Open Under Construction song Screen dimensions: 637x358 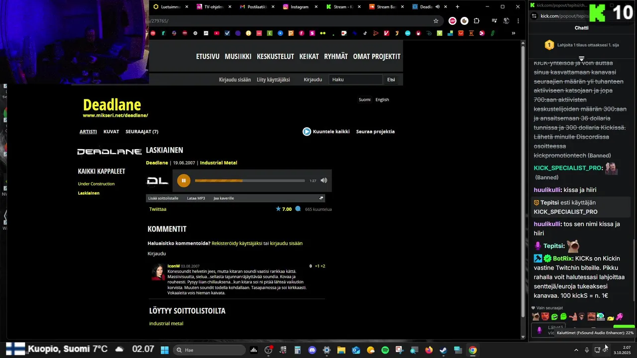[x=96, y=184]
